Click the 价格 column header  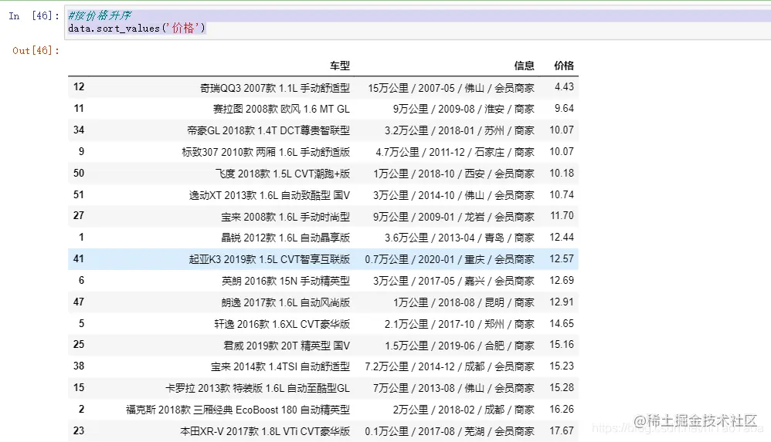564,66
